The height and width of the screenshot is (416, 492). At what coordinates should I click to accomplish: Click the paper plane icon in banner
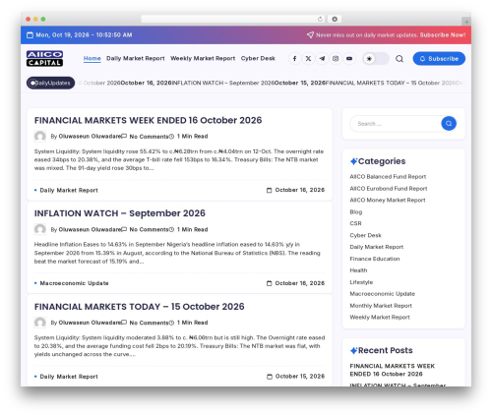[310, 34]
